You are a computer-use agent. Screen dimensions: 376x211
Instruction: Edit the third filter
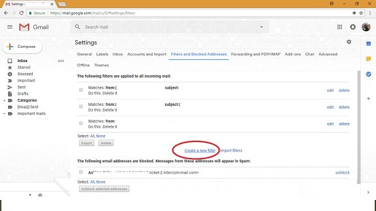pos(330,124)
